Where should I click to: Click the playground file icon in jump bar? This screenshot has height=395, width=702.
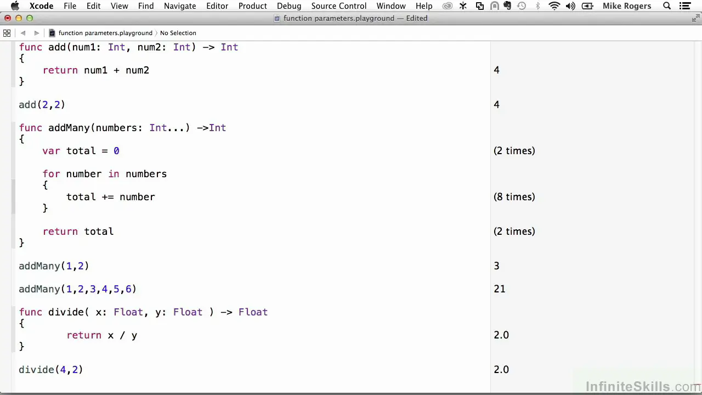(52, 33)
